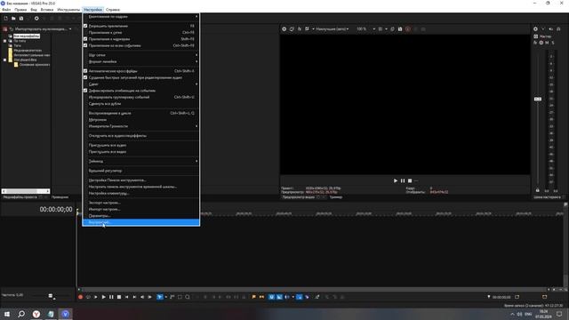Open project properties gear in the main toolbar
Screen dimensions: 569x320
click(36, 18)
